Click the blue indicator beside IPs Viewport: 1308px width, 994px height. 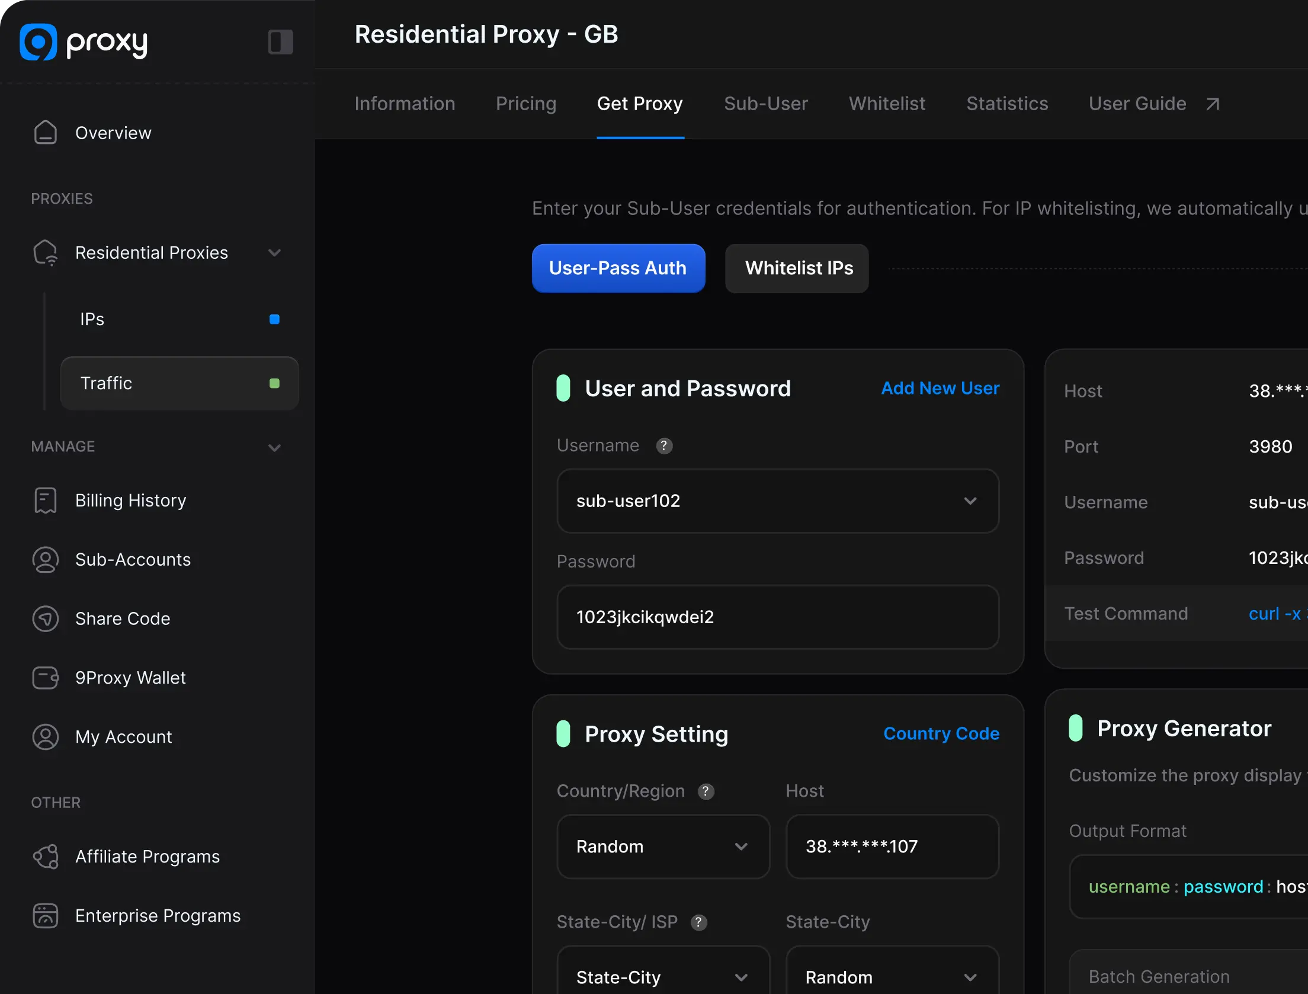[x=274, y=319]
